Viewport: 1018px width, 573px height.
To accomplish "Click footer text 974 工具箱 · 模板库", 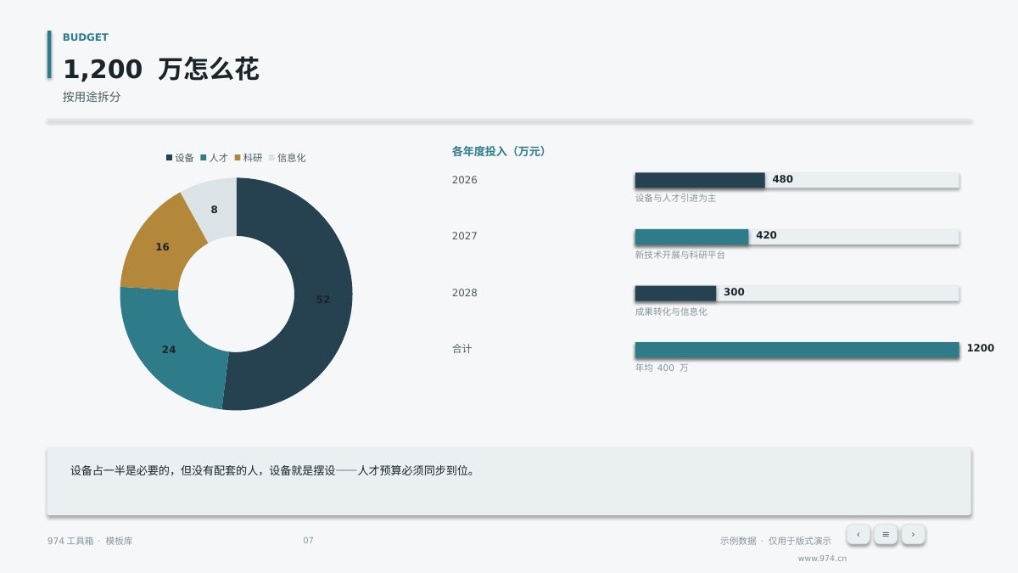I will click(x=90, y=541).
